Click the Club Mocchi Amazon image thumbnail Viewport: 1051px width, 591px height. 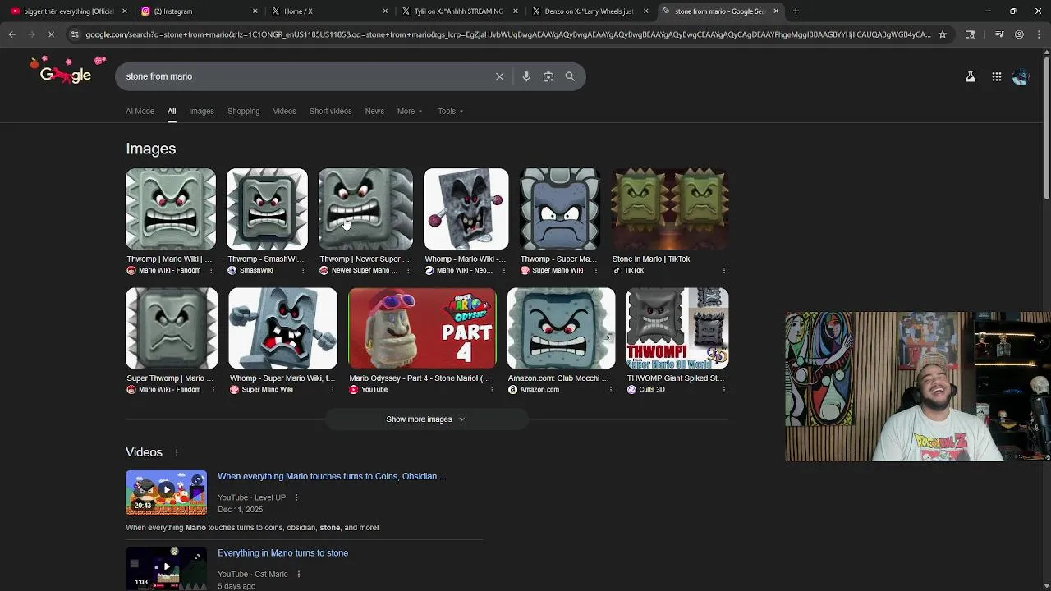(561, 328)
